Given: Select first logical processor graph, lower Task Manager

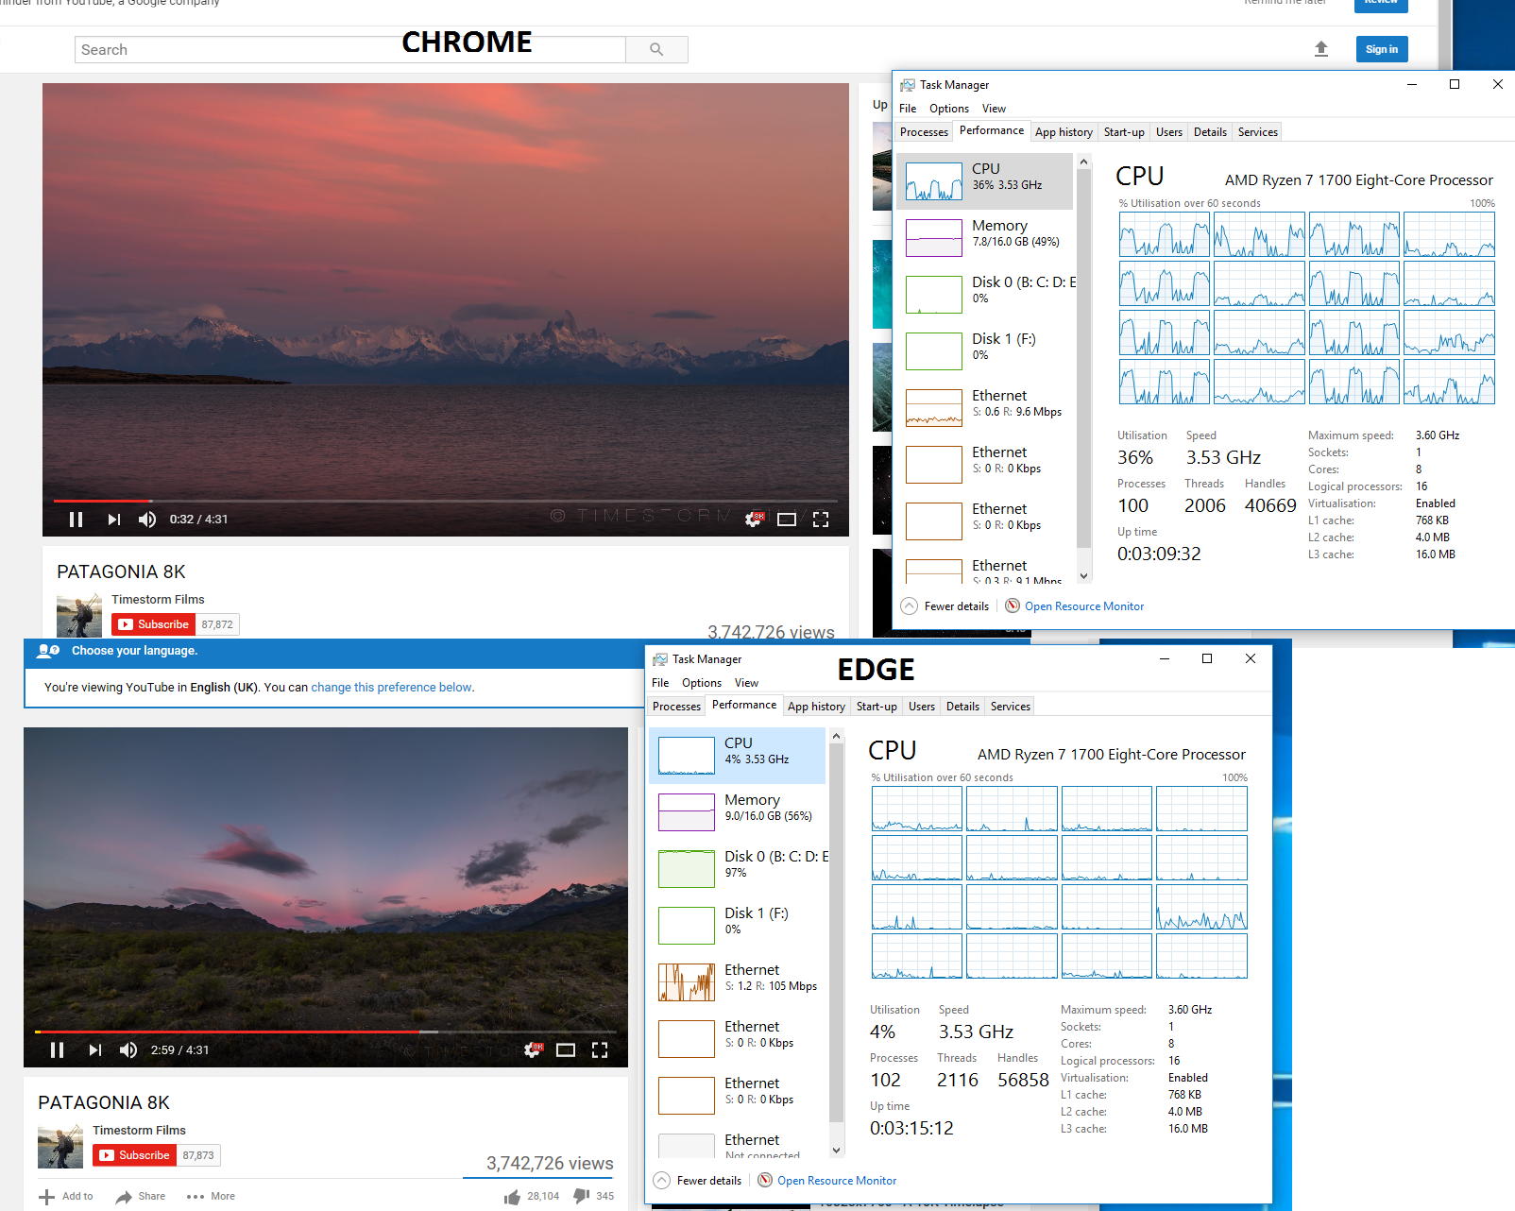Looking at the screenshot, I should (917, 809).
